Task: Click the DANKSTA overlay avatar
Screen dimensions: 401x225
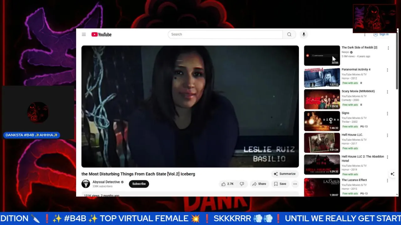Action: (x=38, y=112)
